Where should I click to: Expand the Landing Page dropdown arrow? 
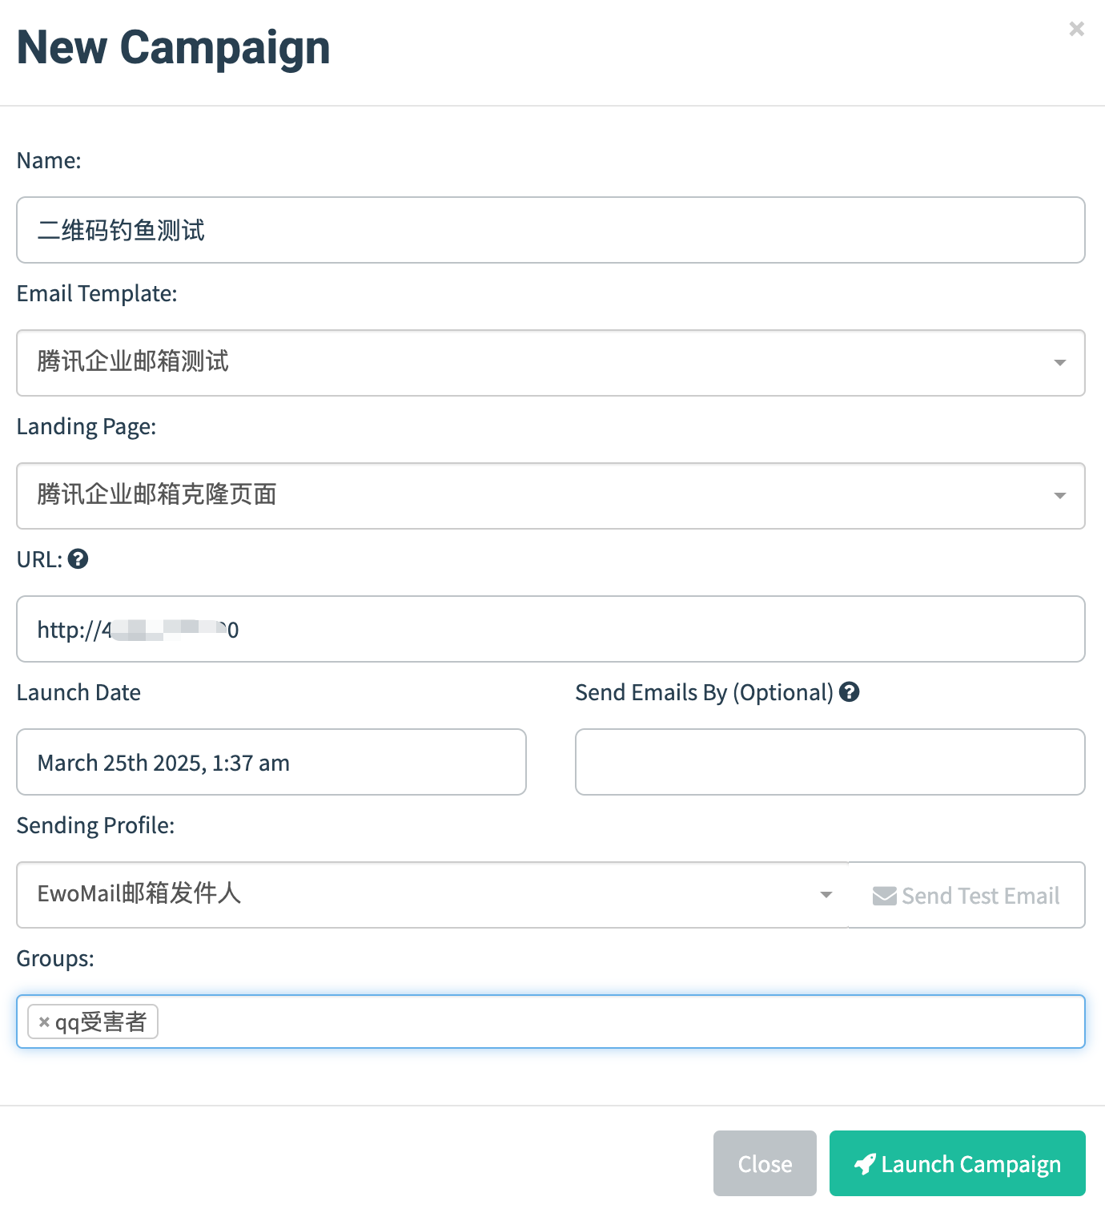(x=1059, y=496)
